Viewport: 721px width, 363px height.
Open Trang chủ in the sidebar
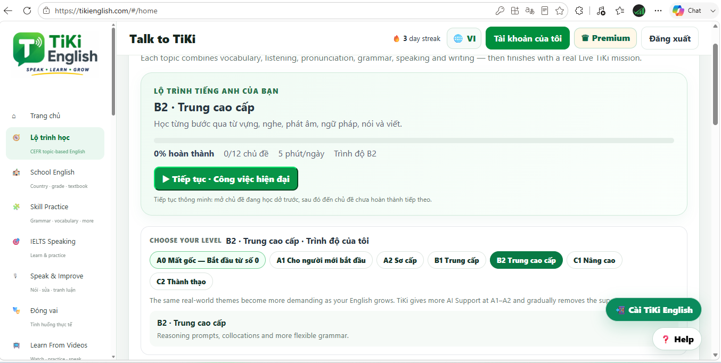click(x=55, y=116)
